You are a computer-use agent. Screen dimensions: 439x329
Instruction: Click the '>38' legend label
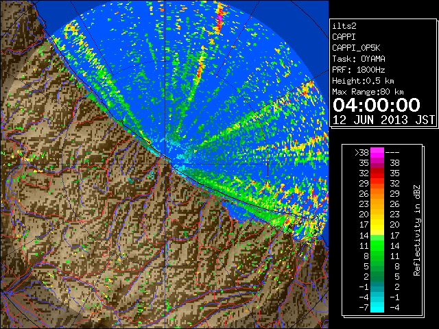(361, 153)
